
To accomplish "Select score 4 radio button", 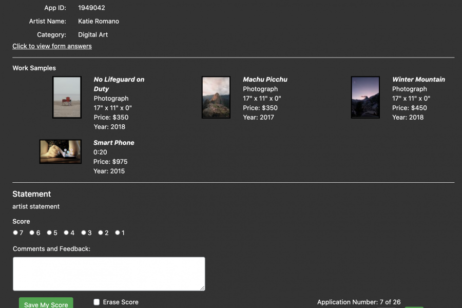I will coord(66,233).
